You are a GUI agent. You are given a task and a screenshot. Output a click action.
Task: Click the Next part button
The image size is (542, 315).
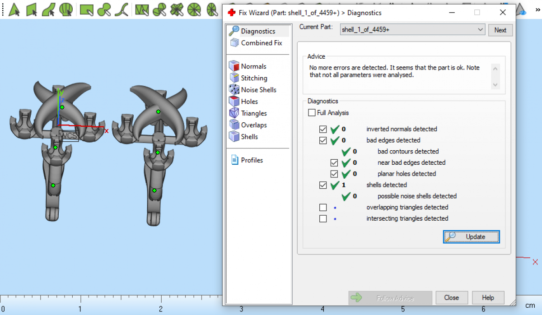500,30
